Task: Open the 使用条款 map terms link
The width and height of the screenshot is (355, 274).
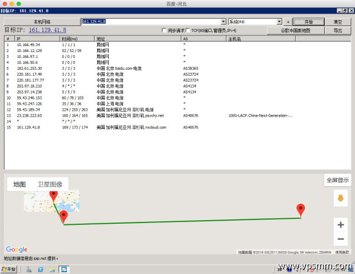Action: (342, 252)
